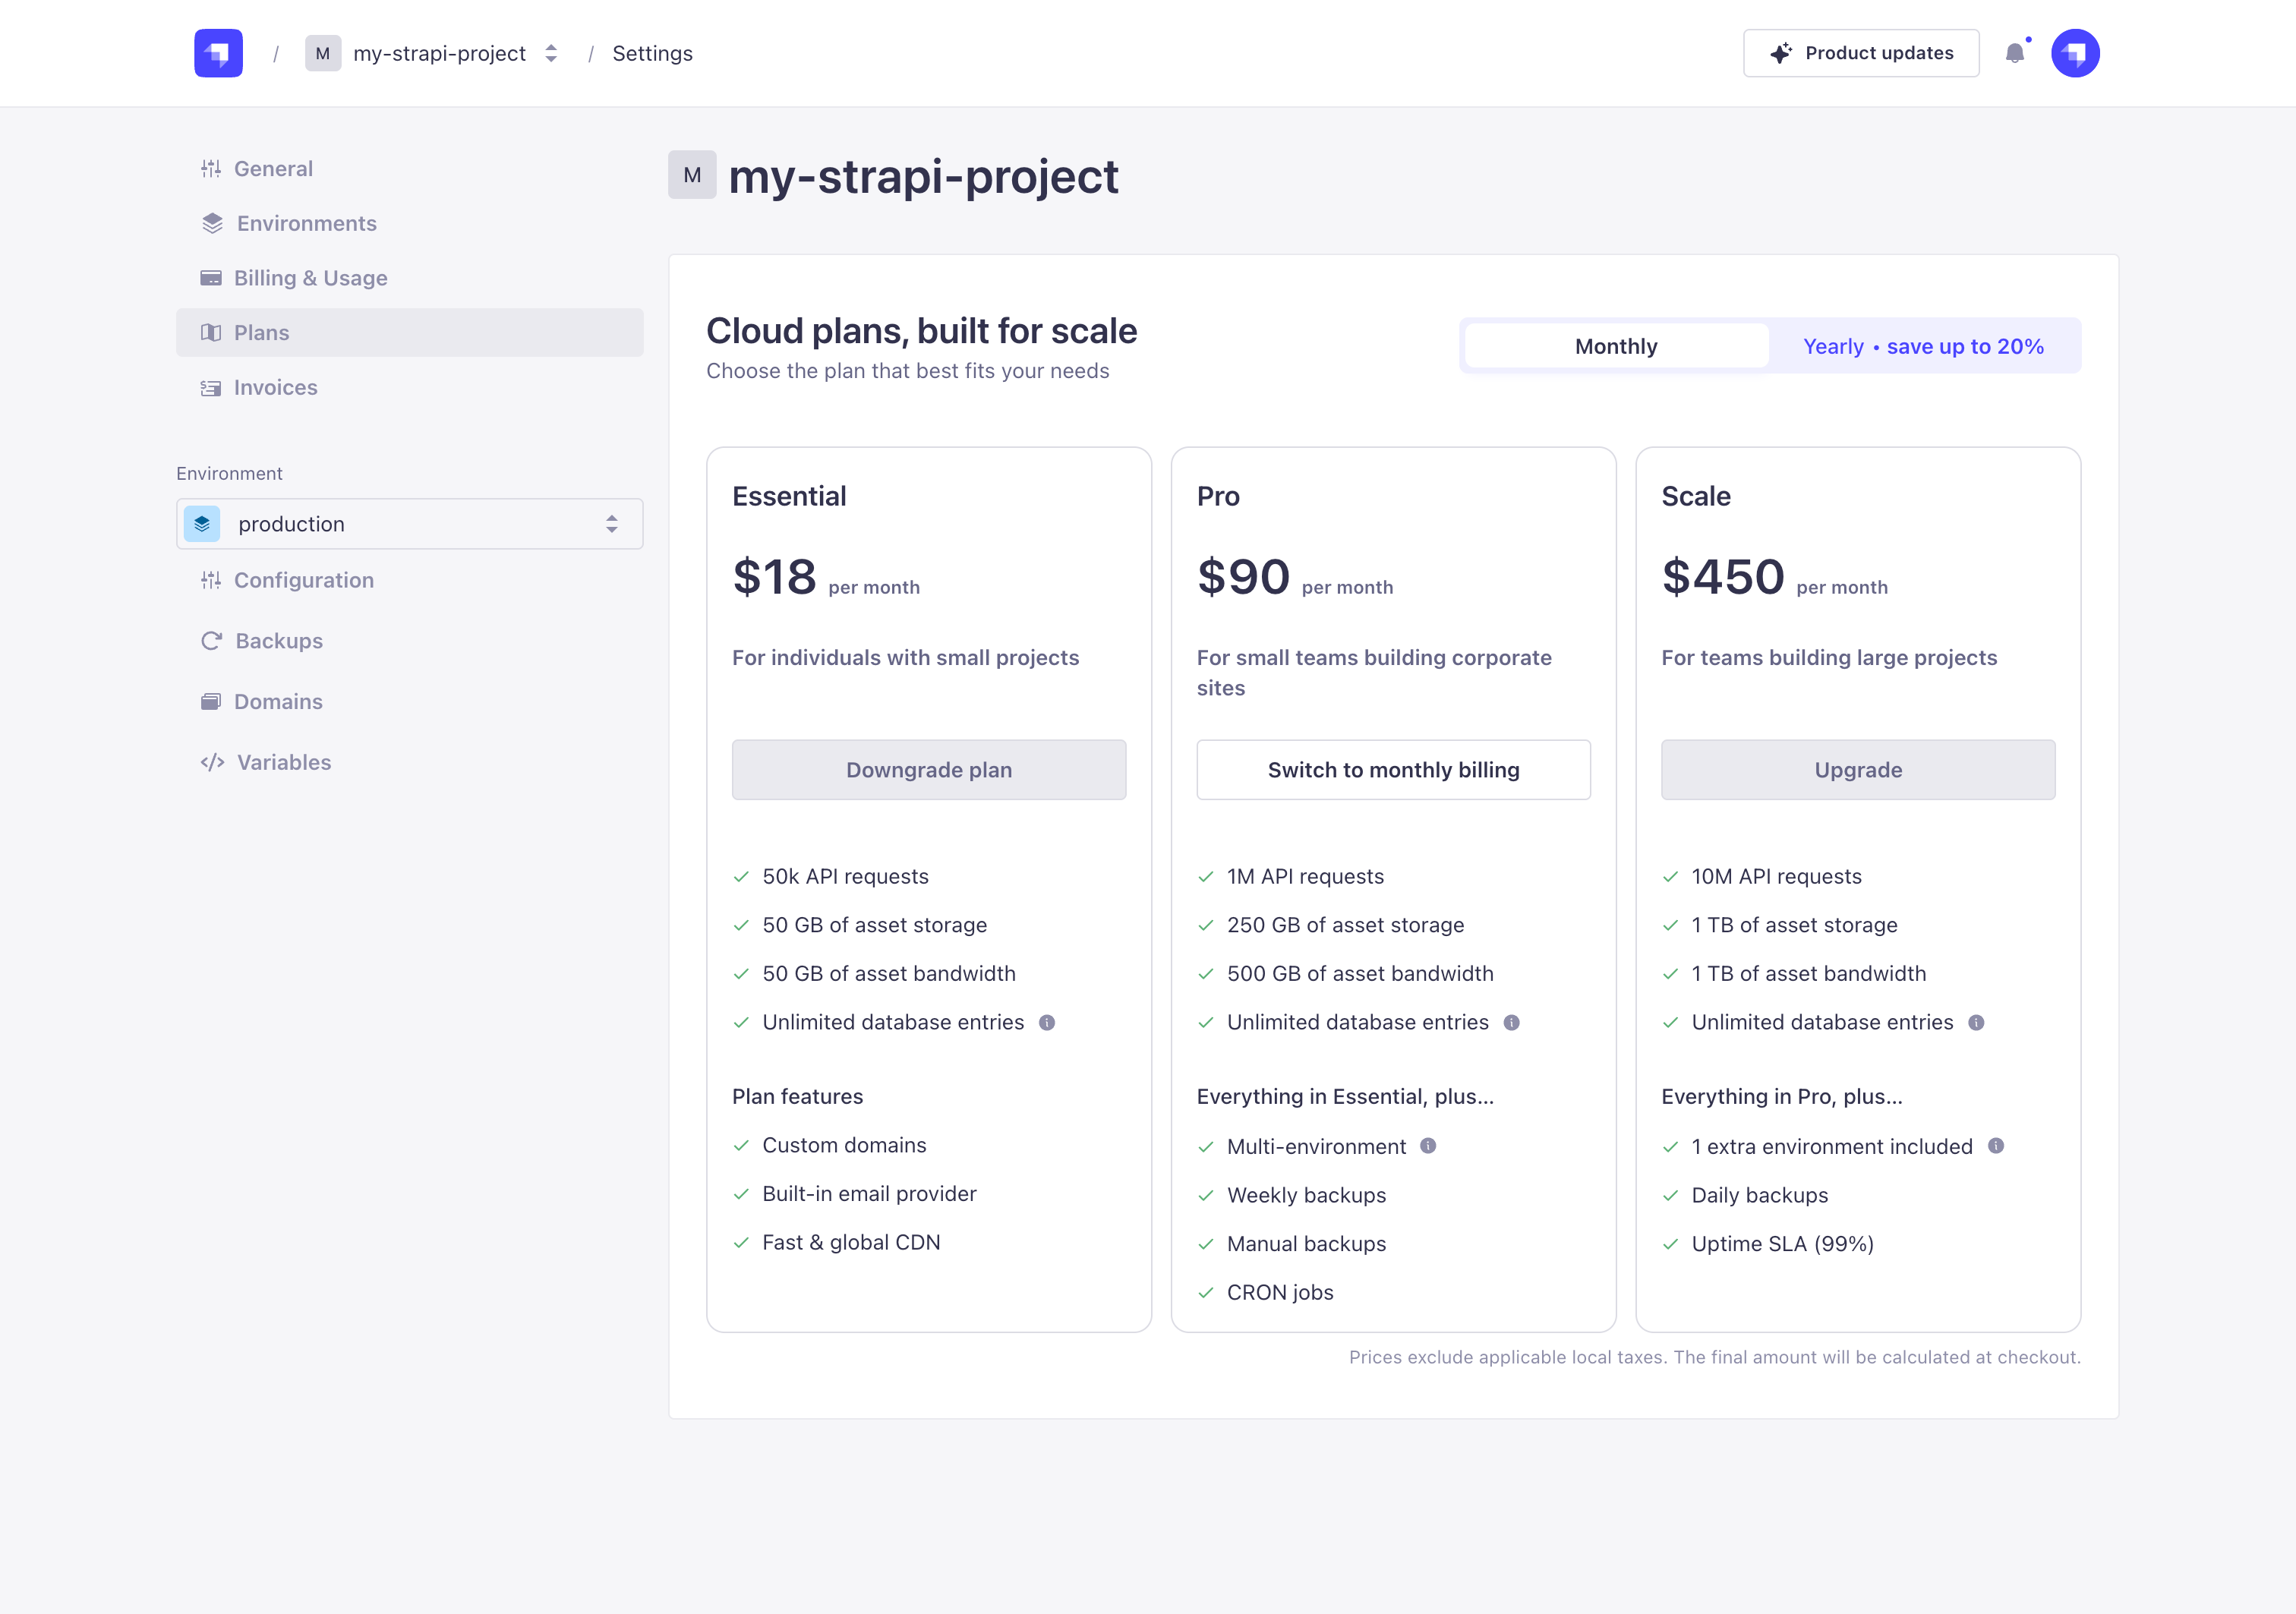This screenshot has height=1614, width=2296.
Task: Click Settings breadcrumb
Action: (652, 53)
